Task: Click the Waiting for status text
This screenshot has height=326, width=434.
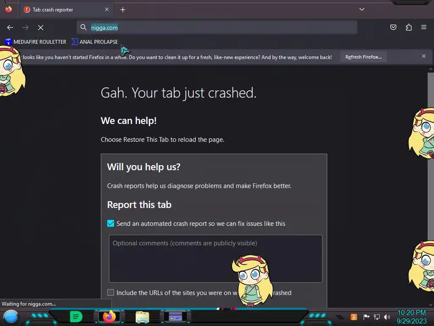Action: (x=29, y=304)
